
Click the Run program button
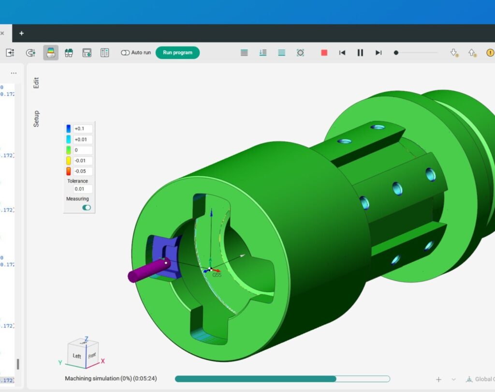(x=177, y=53)
